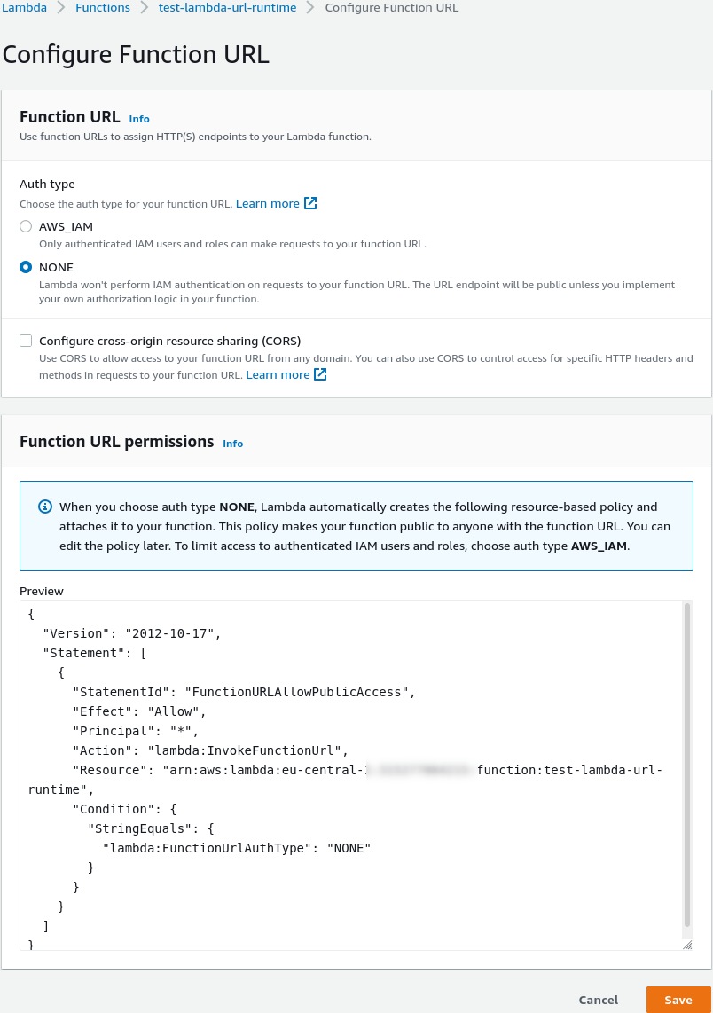Click the Save button
The image size is (713, 1013).
(678, 1000)
